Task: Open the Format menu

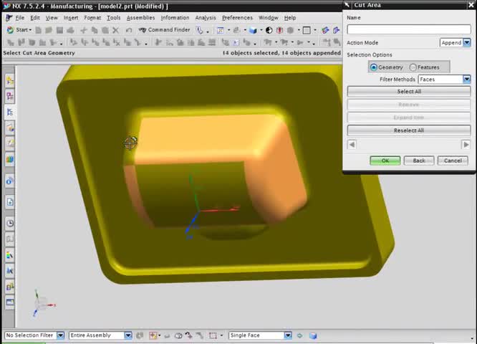Action: coord(92,18)
